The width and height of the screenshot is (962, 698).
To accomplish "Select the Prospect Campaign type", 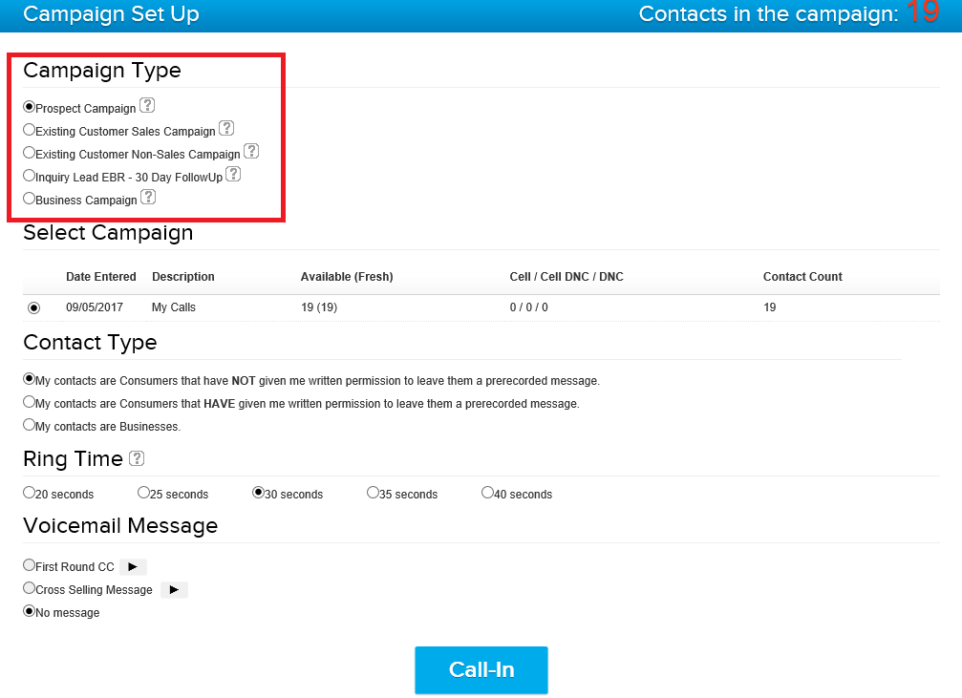I will 28,107.
